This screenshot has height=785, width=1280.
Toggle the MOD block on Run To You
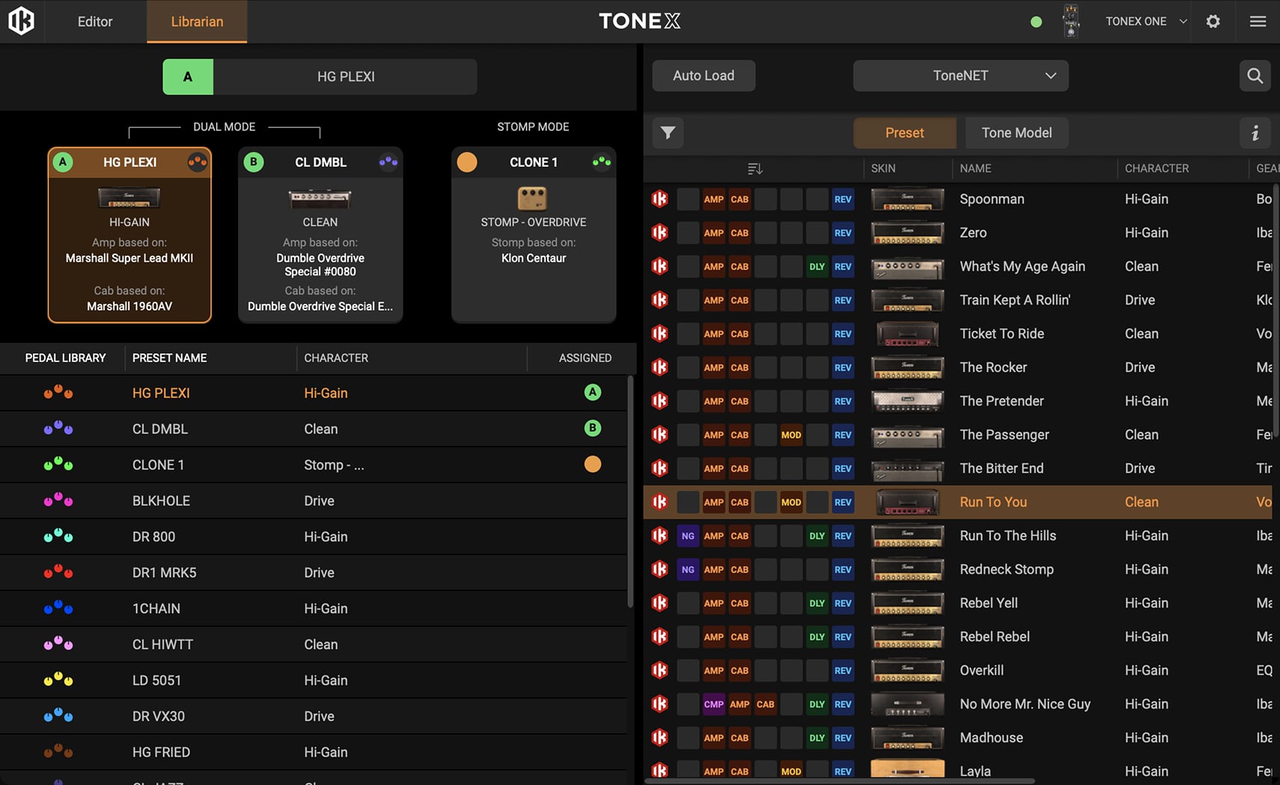pyautogui.click(x=790, y=502)
